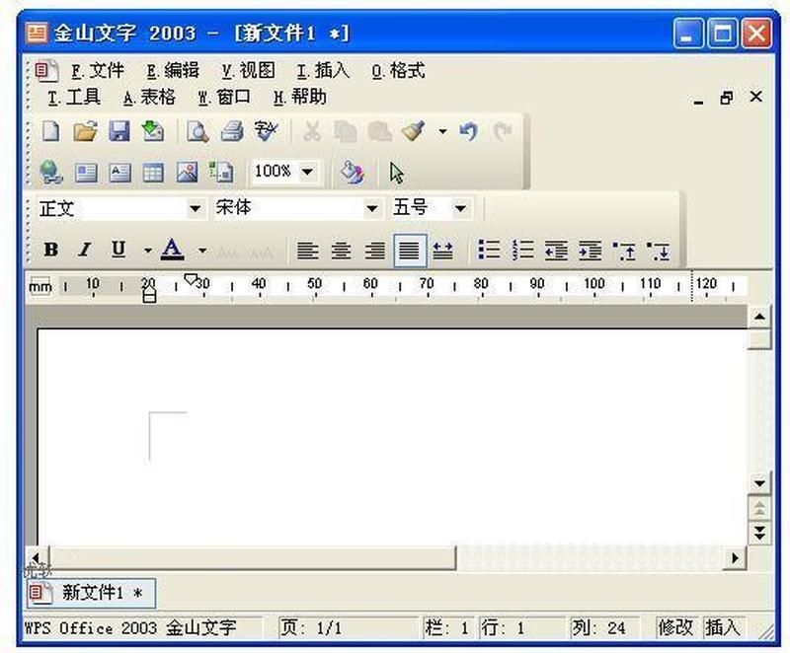The height and width of the screenshot is (653, 790).
Task: Click the distributed alignment icon
Action: (x=442, y=250)
